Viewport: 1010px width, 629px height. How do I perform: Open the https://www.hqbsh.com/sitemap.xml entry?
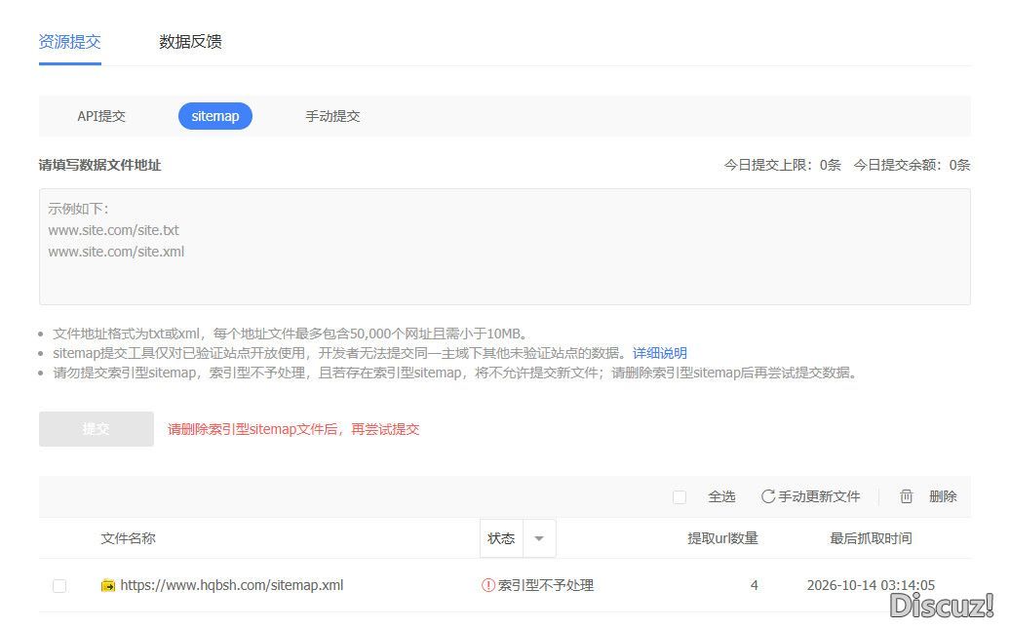[232, 585]
